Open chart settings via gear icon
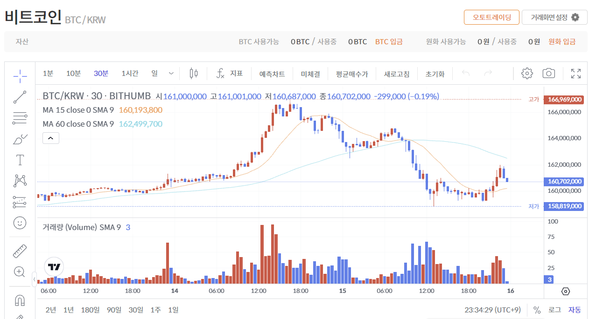 527,73
